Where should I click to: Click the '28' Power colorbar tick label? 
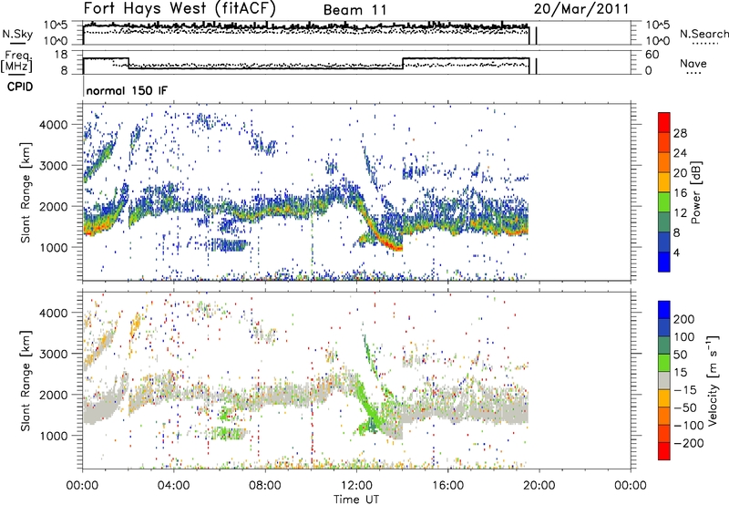[x=680, y=133]
